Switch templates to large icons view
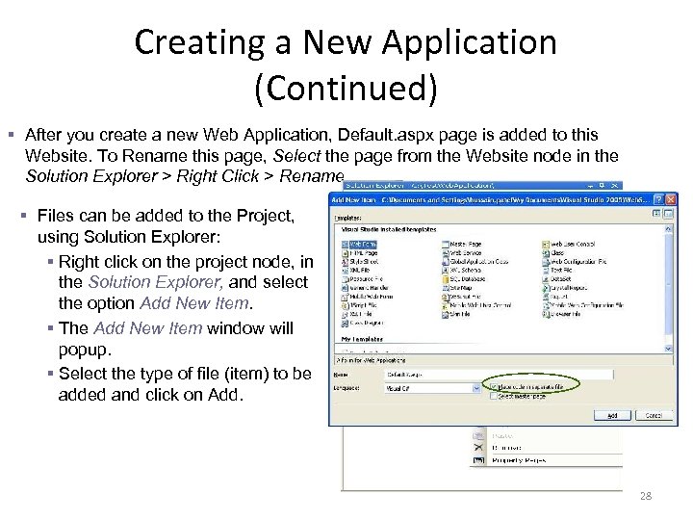693x520 pixels. coord(657,214)
